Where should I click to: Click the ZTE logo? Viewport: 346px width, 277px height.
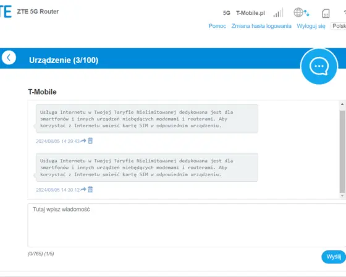pos(6,12)
